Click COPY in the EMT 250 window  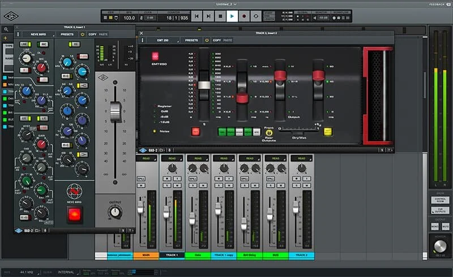217,40
